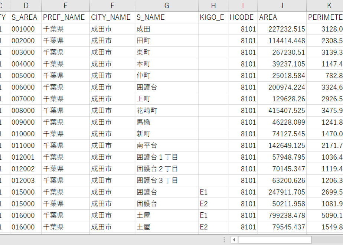343x245 pixels.
Task: Select cell with S_AREA 012001
Action: click(26, 157)
